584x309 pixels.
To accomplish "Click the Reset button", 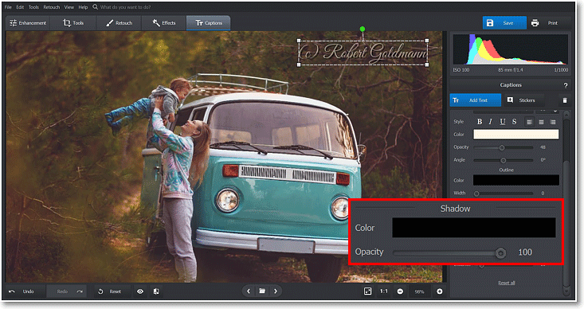I will click(x=110, y=291).
